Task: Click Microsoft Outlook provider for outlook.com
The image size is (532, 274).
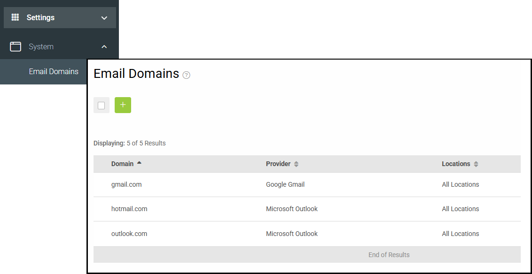Action: (292, 234)
